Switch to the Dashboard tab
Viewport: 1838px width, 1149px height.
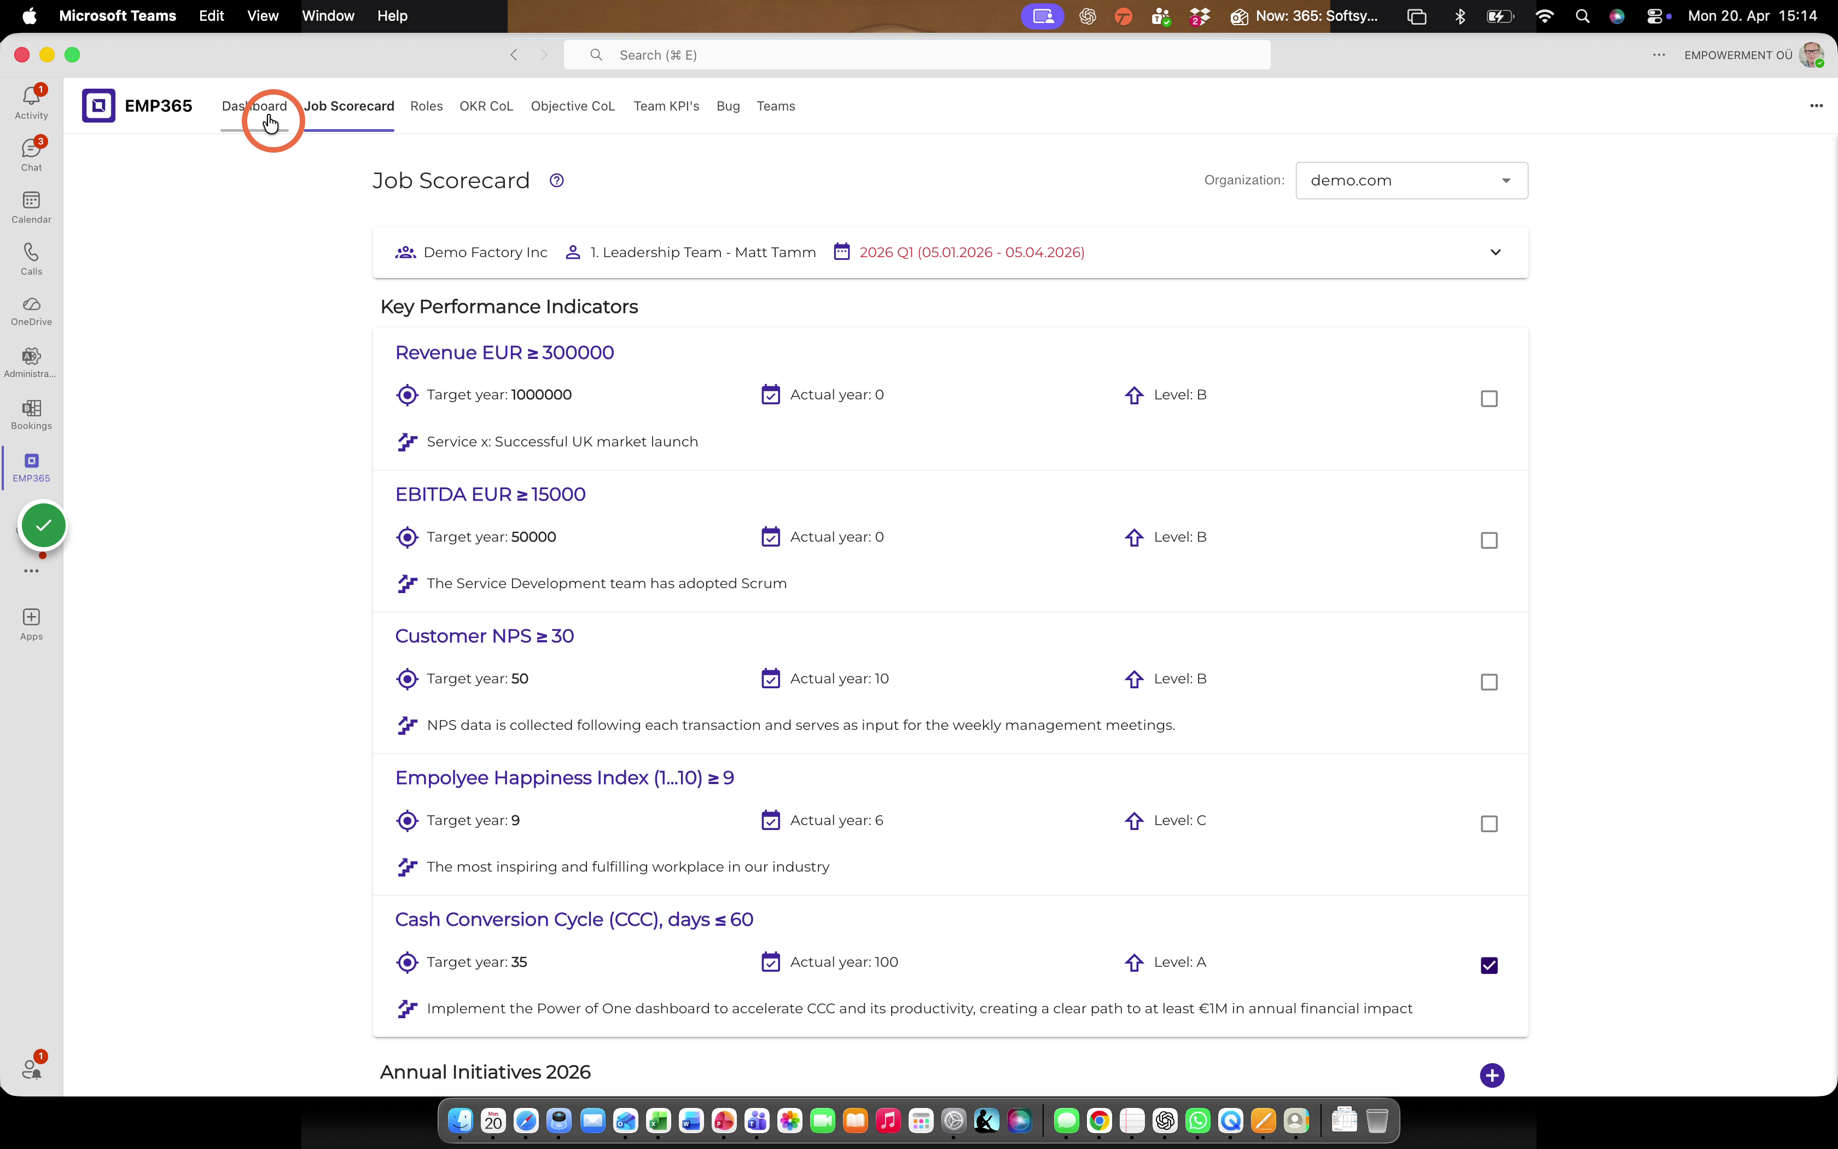pos(254,106)
